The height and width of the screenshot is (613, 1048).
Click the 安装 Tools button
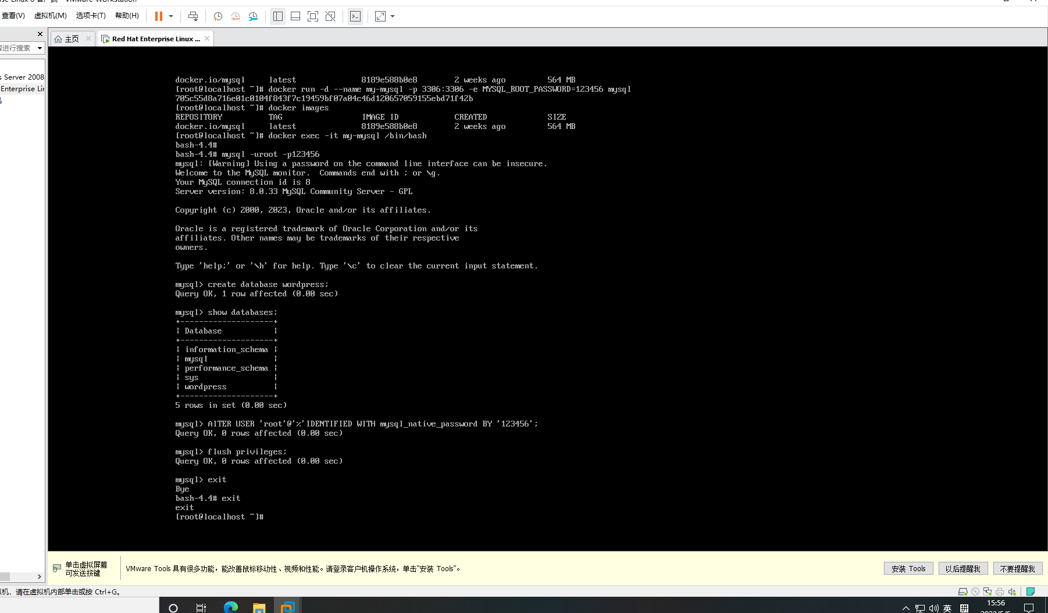pos(908,569)
